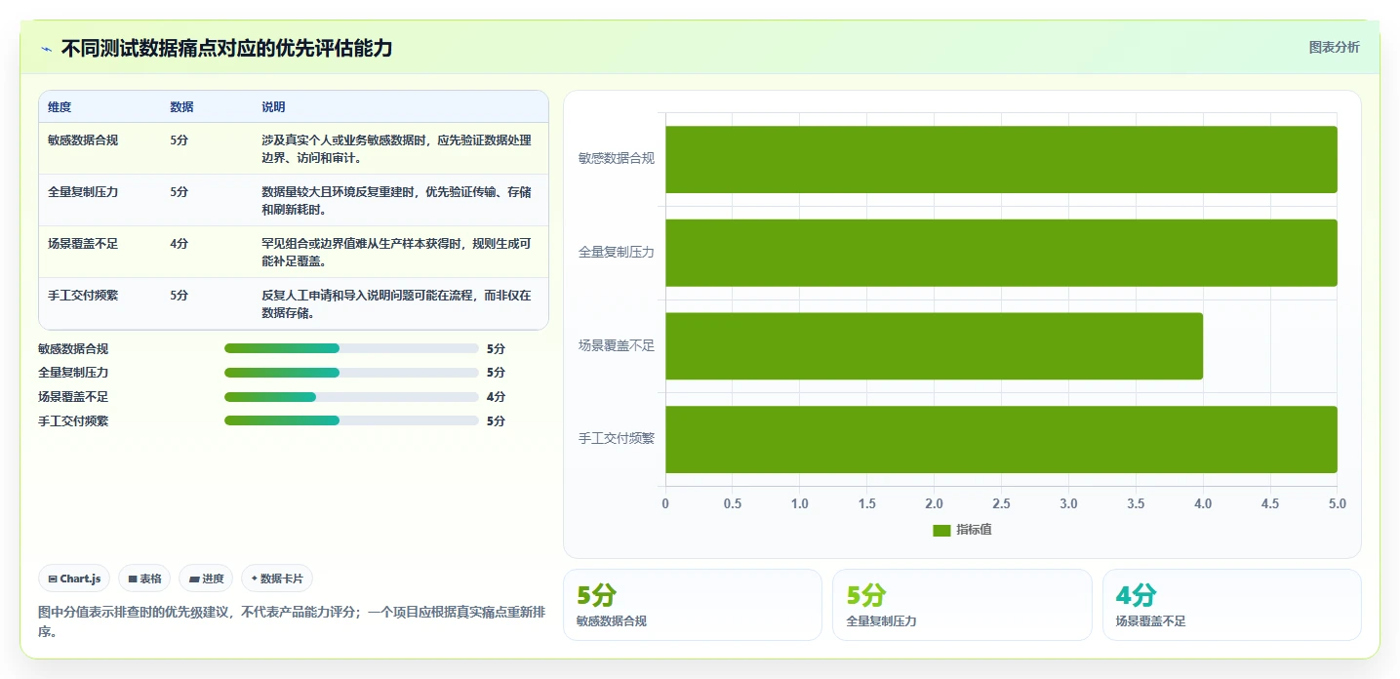Click 敏感数据合规 table row name

coord(83,140)
